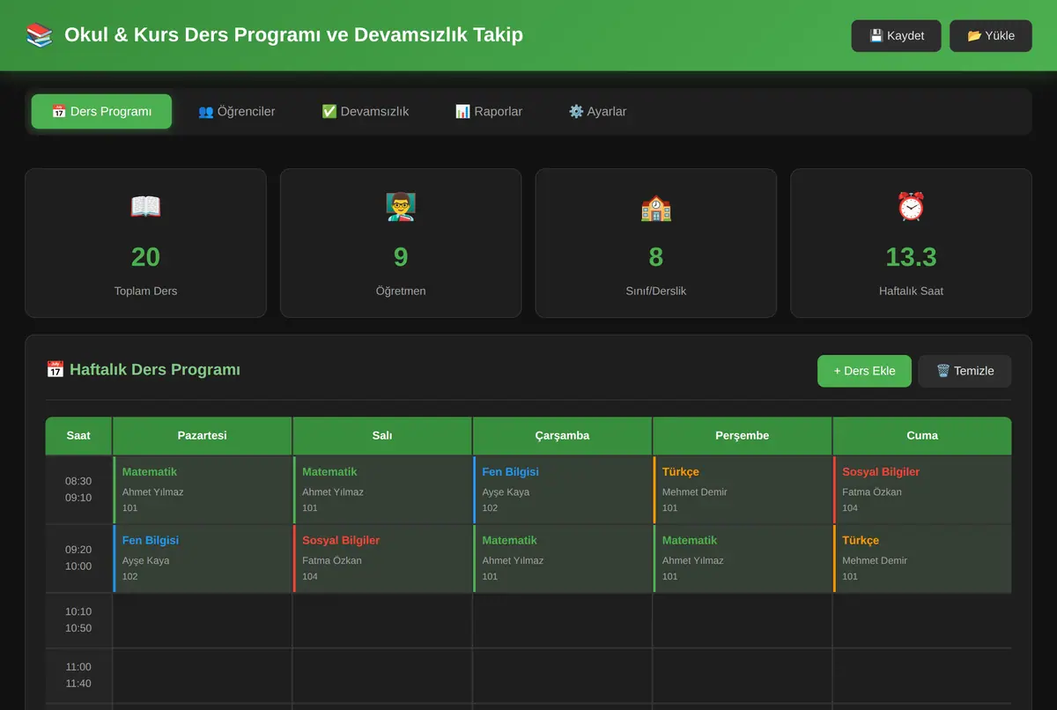Image resolution: width=1057 pixels, height=710 pixels.
Task: Click the Haftalık Ders Programı heading
Action: tap(143, 370)
